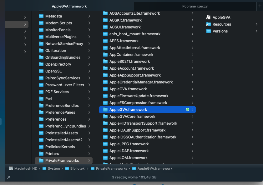The height and width of the screenshot is (185, 263).
Task: Expand AppleGVA.framework chevron arrow
Action: point(192,109)
